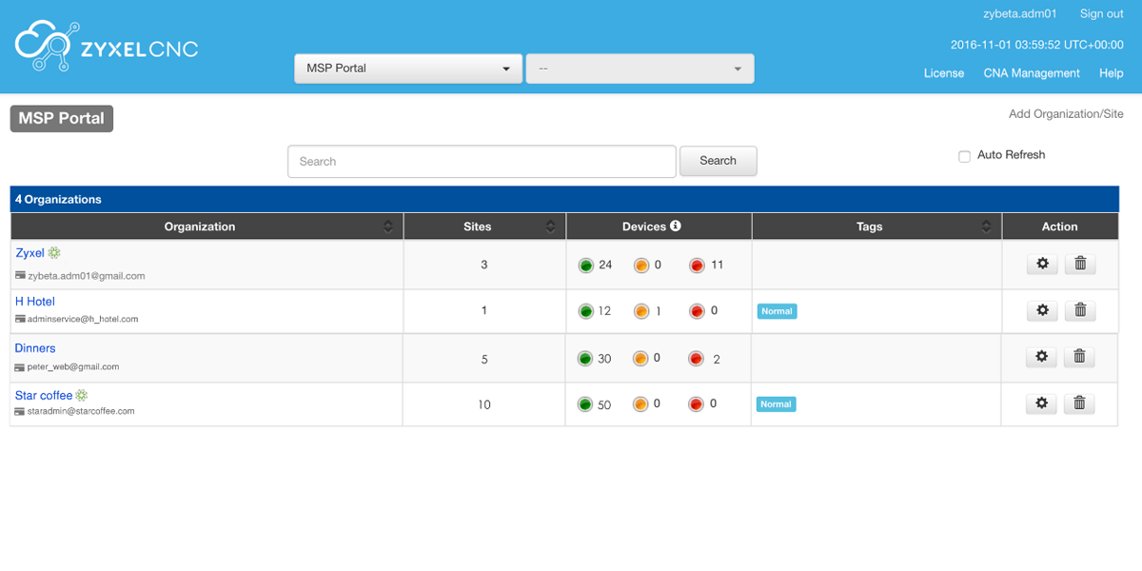
Task: Click orange alert device icon in Dinners row
Action: [x=641, y=359]
